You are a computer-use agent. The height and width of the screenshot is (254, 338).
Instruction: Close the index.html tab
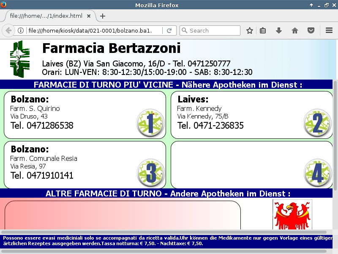pos(89,16)
